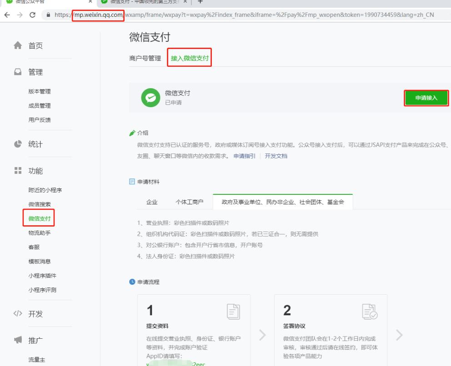Select the 政府及事业单位 materials tab
This screenshot has height=366, width=451.
coord(283,202)
